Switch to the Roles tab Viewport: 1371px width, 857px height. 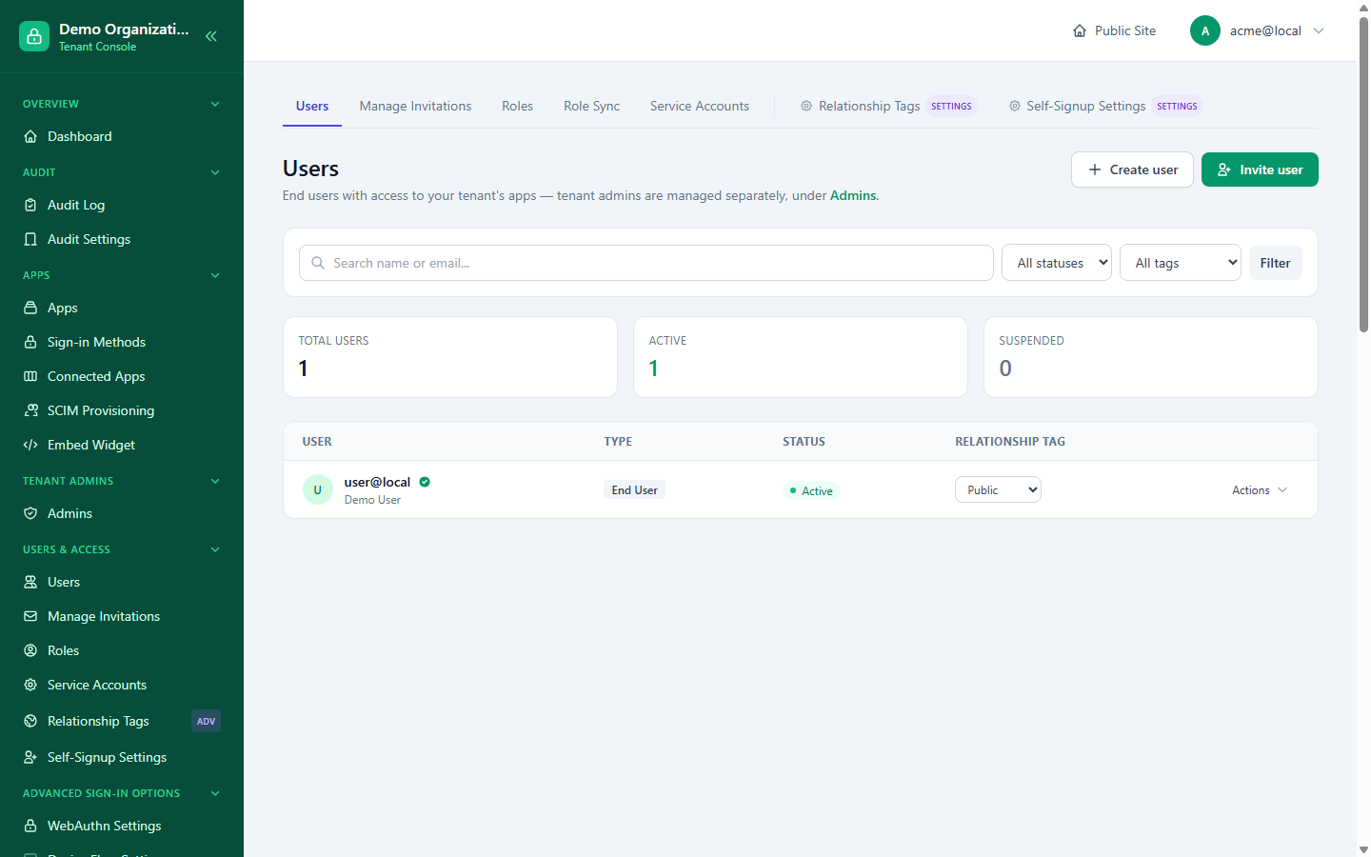[x=517, y=106]
